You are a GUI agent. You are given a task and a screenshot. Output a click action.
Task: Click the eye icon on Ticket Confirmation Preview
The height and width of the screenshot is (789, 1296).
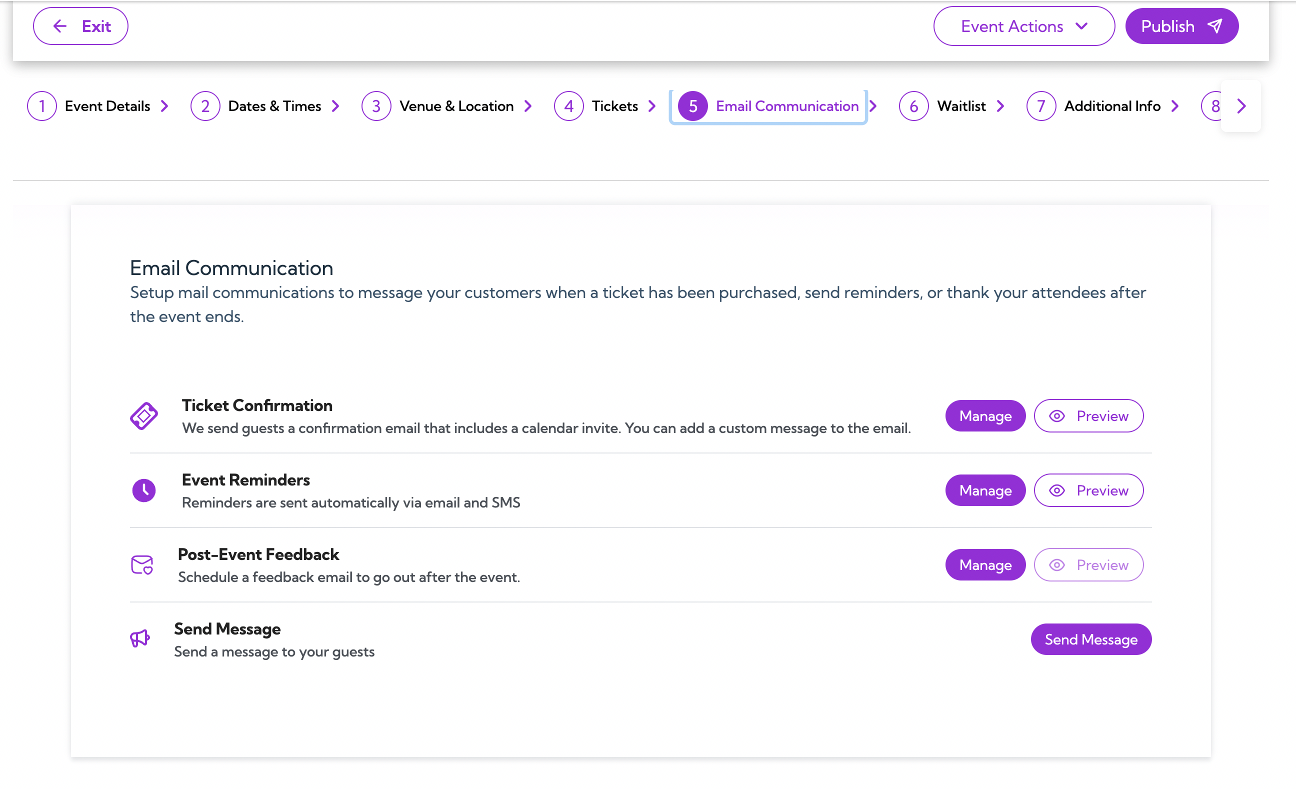tap(1057, 415)
